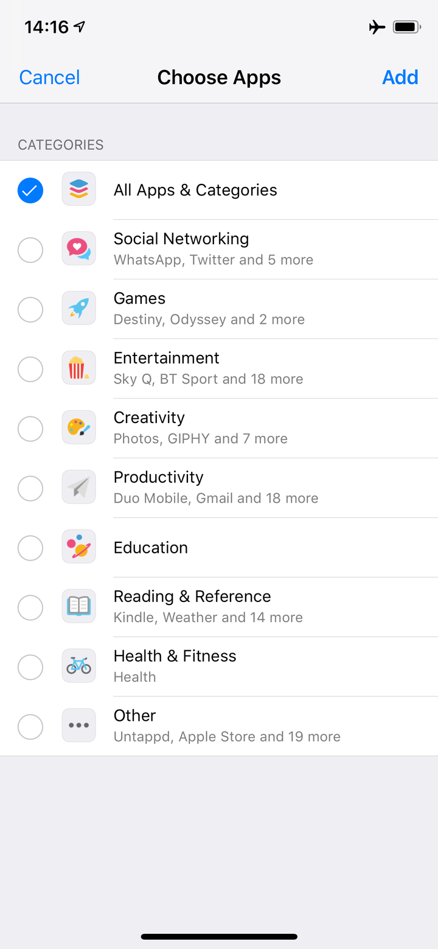Viewport: 438px width, 949px height.
Task: Tap Cancel to dismiss Choose Apps
Action: [x=49, y=77]
